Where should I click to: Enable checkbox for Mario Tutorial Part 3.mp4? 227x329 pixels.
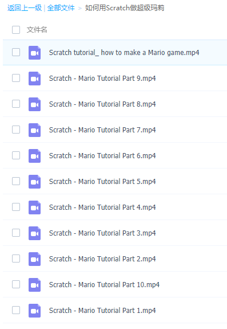pos(16,233)
